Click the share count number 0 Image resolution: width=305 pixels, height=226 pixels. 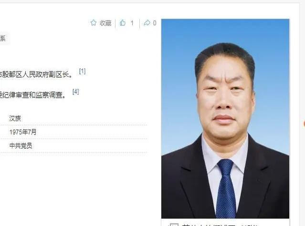click(155, 23)
